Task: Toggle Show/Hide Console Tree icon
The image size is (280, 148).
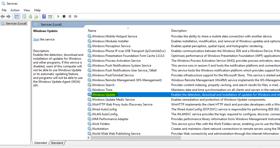Action: click(x=17, y=17)
